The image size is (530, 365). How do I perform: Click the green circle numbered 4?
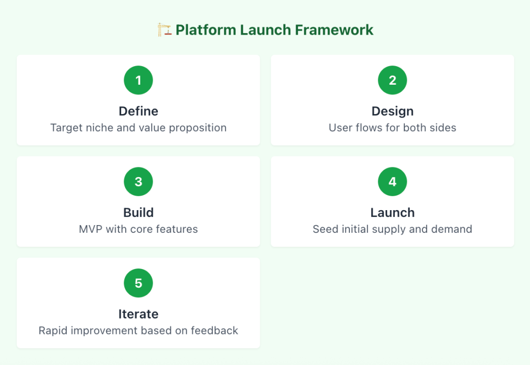pyautogui.click(x=392, y=182)
